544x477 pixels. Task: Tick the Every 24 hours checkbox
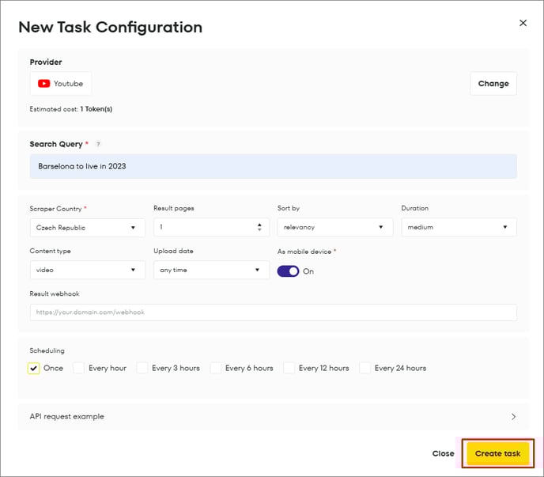[365, 368]
